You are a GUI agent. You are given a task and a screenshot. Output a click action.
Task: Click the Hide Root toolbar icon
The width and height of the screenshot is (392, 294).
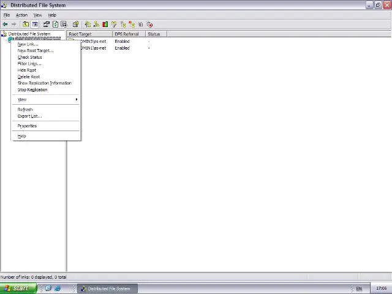(x=123, y=24)
